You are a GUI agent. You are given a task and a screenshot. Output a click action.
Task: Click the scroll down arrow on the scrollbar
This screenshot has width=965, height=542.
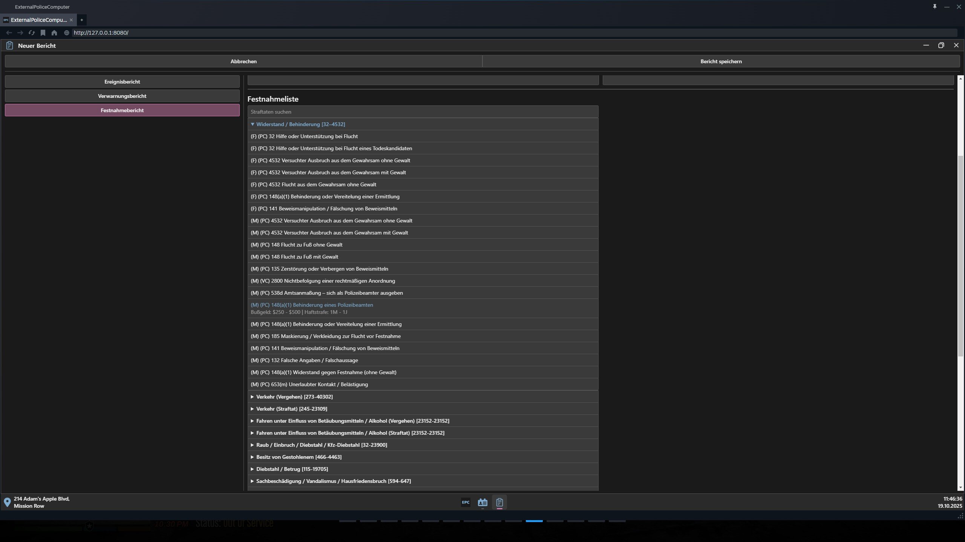pyautogui.click(x=960, y=487)
